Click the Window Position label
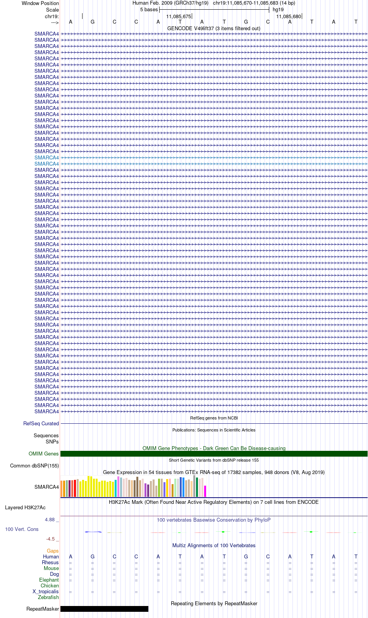This screenshot has height=618, width=368. coord(40,3)
